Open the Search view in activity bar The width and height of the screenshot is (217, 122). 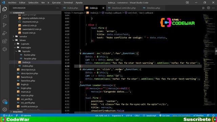(4, 17)
